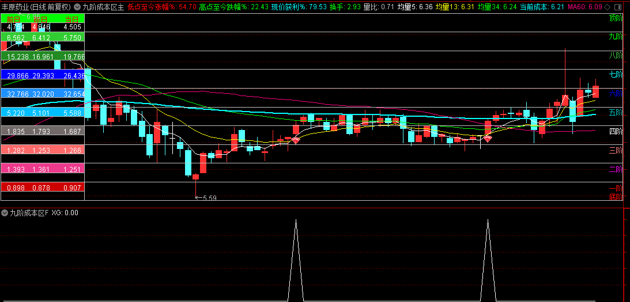Click the 均量5: 6.36 value
Image resolution: width=630 pixels, height=302 pixels.
click(414, 7)
